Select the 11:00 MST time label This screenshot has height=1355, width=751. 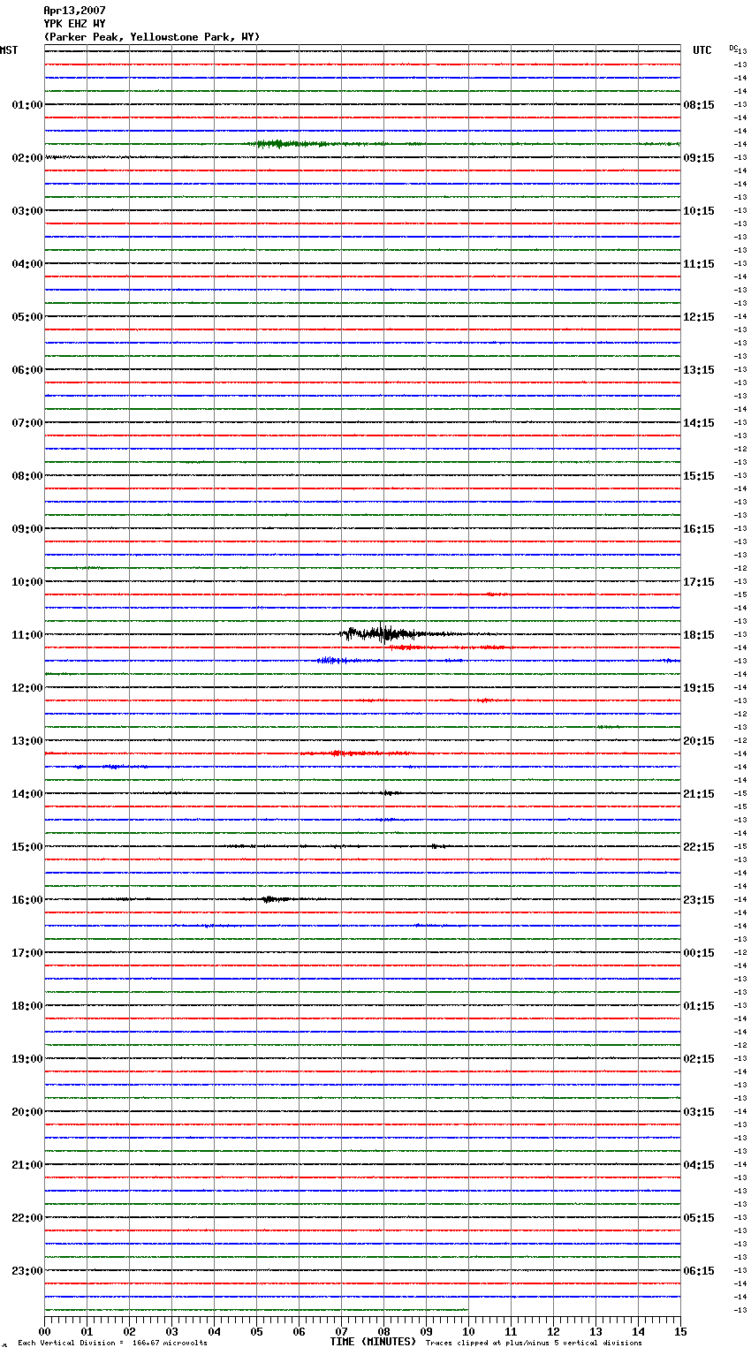coord(27,635)
